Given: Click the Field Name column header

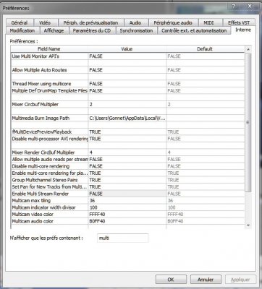Looking at the screenshot, I should pyautogui.click(x=49, y=49).
